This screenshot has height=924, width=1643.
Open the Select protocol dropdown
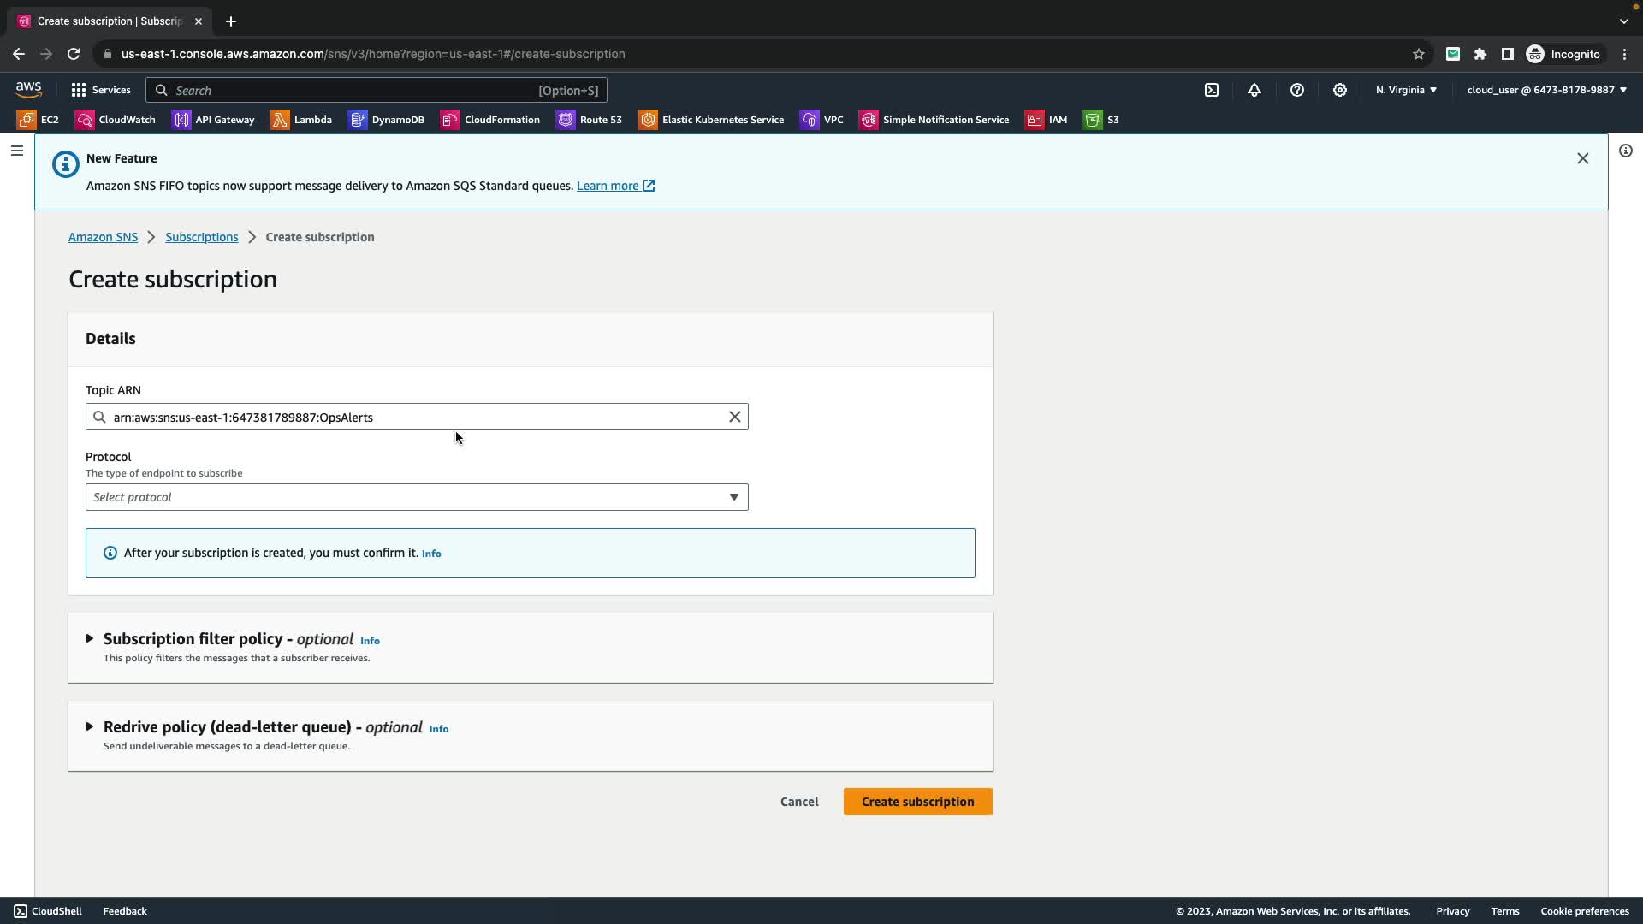417,497
